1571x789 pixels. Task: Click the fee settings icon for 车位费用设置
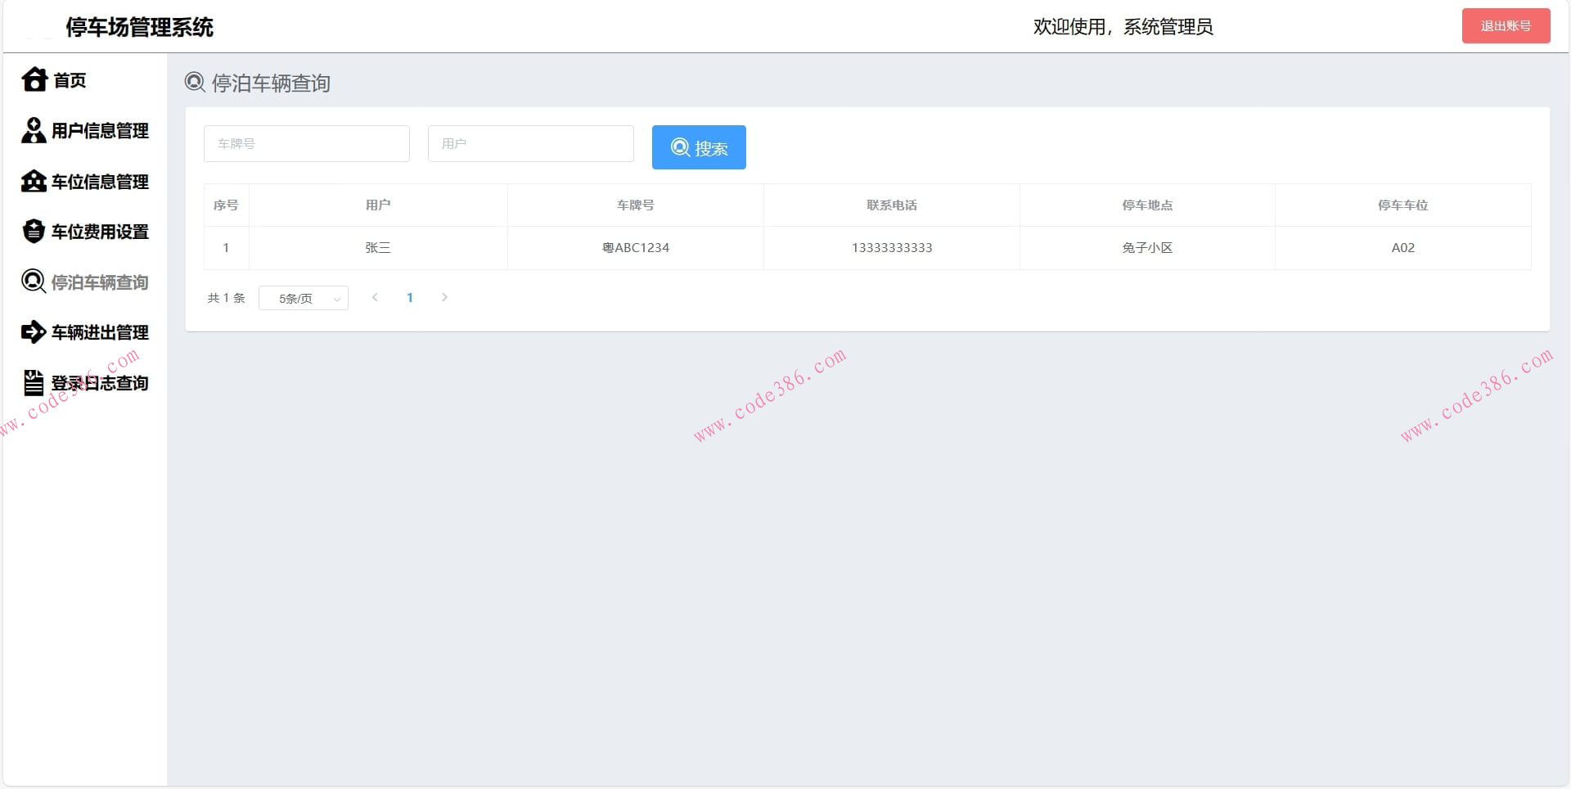(x=34, y=232)
